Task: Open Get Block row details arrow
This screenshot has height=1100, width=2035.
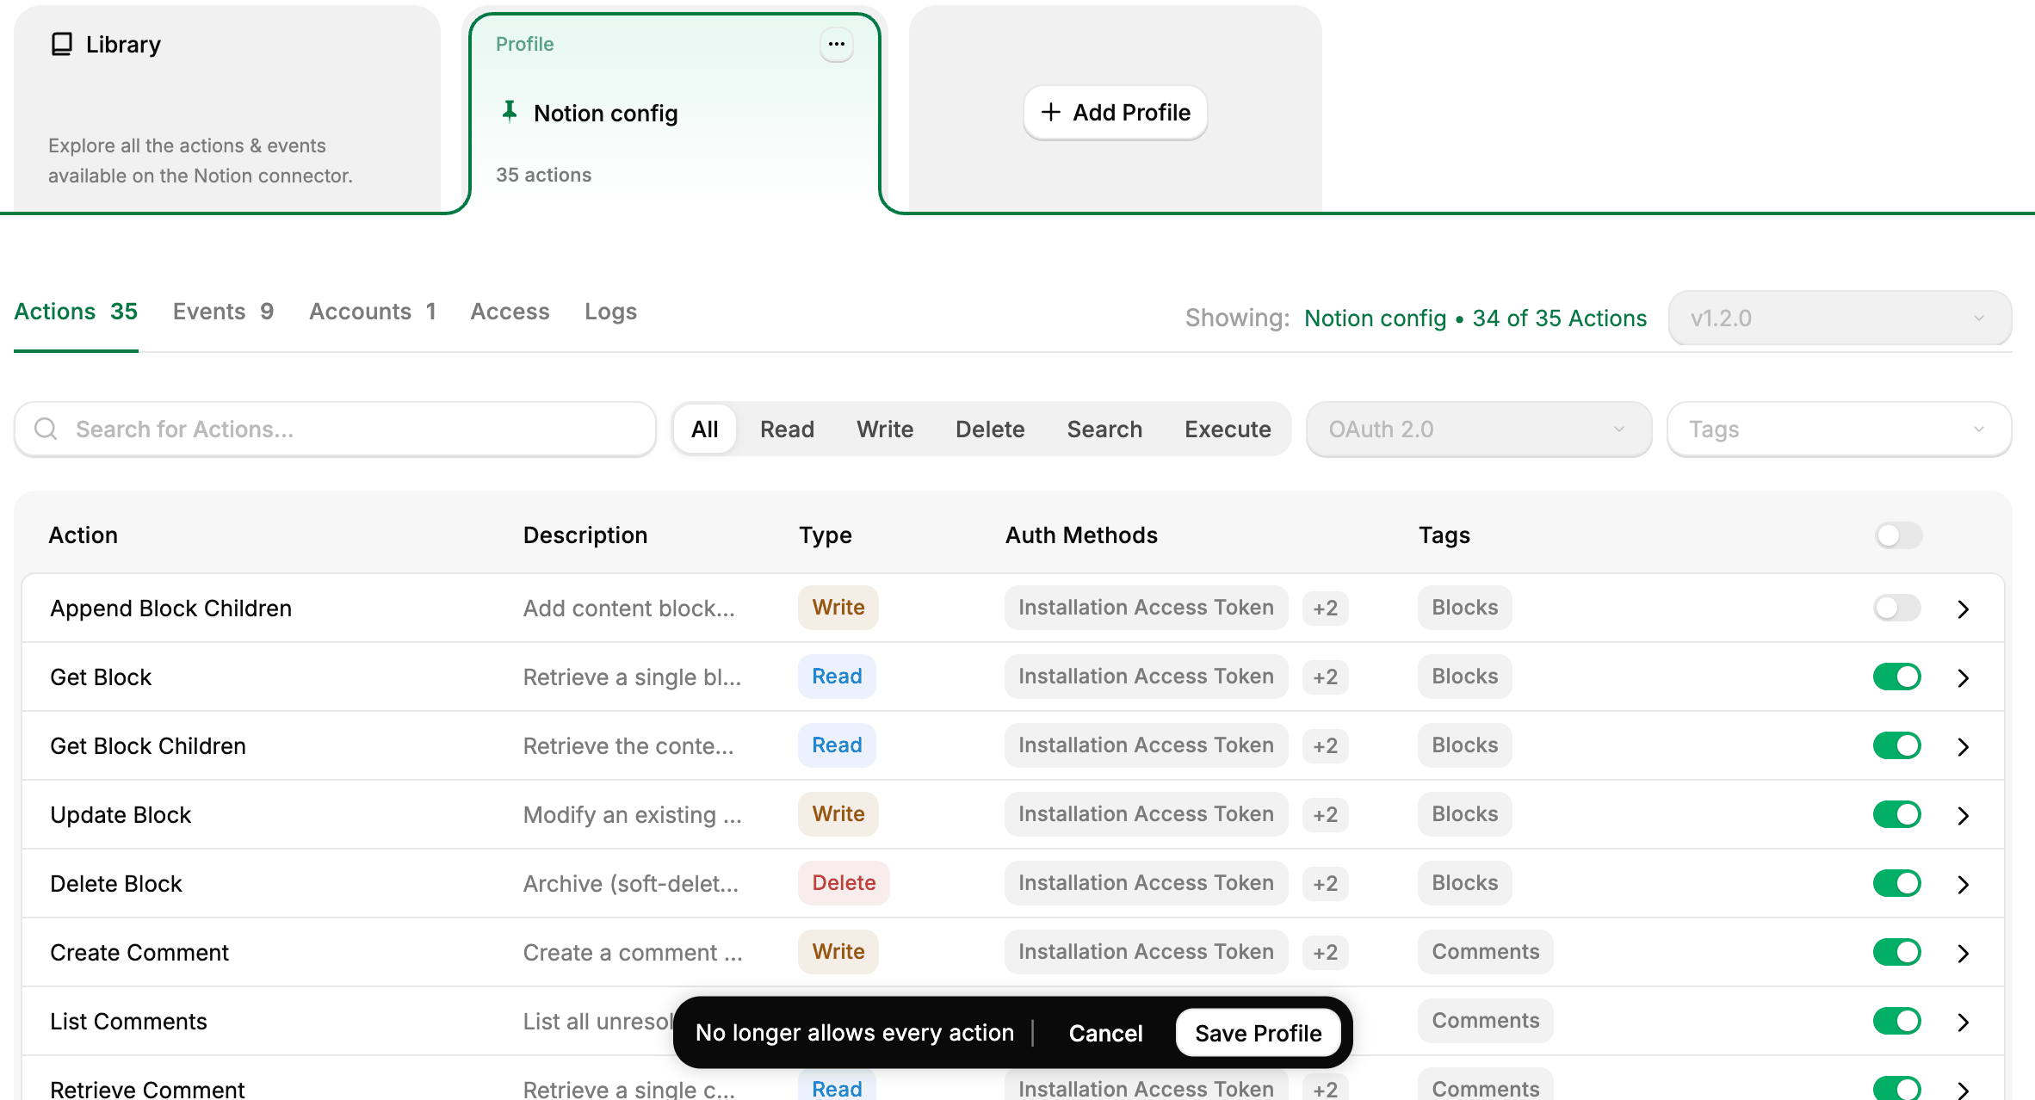Action: point(1964,677)
